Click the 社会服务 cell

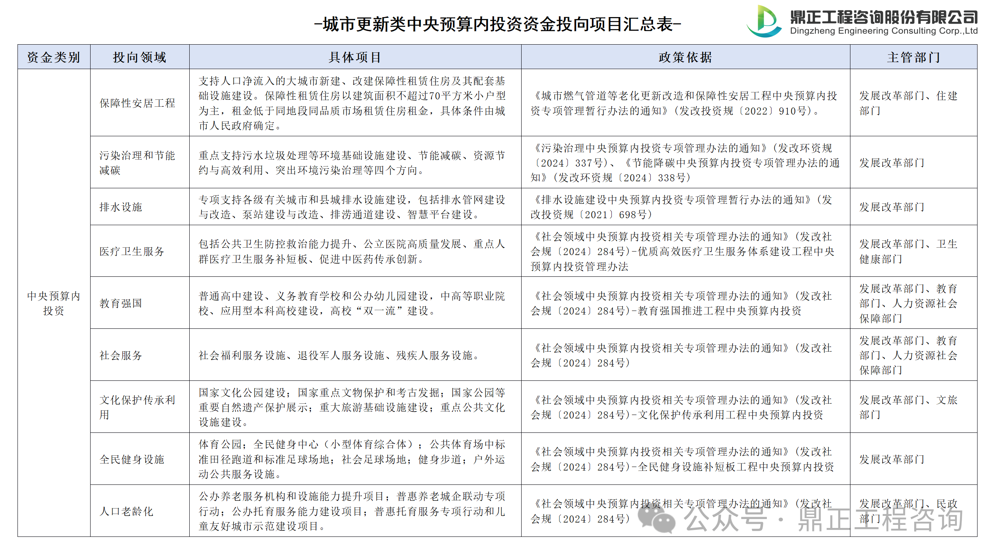point(121,355)
